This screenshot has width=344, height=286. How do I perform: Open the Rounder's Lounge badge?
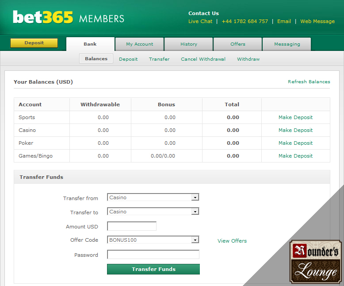(x=316, y=262)
